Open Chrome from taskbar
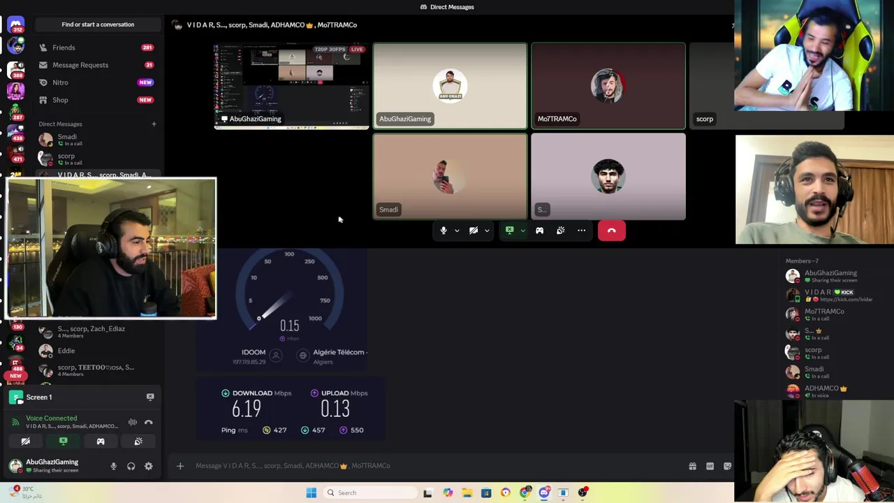894x503 pixels. 525,493
